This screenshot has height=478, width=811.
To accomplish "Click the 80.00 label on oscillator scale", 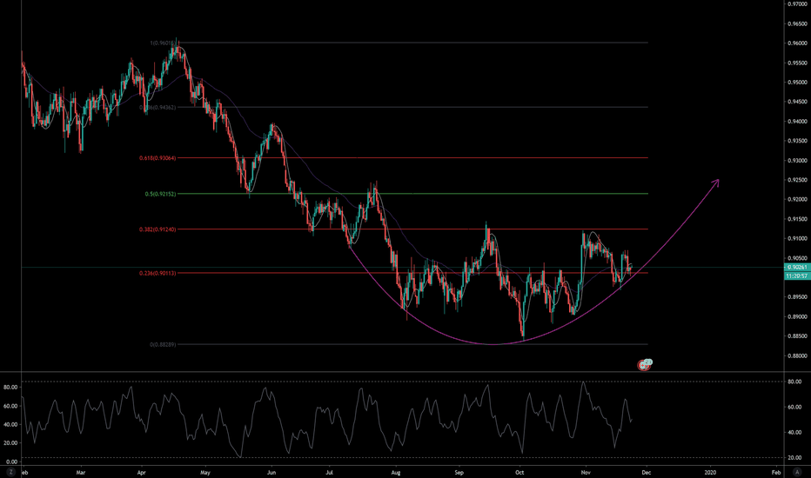I will (794, 382).
